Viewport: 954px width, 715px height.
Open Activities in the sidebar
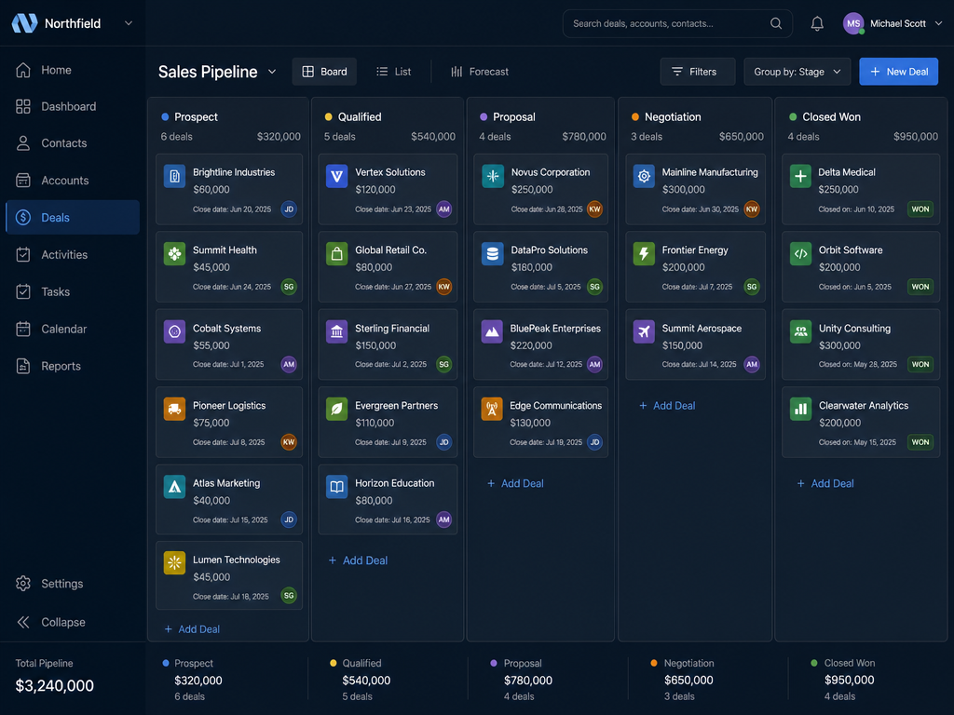coord(73,255)
